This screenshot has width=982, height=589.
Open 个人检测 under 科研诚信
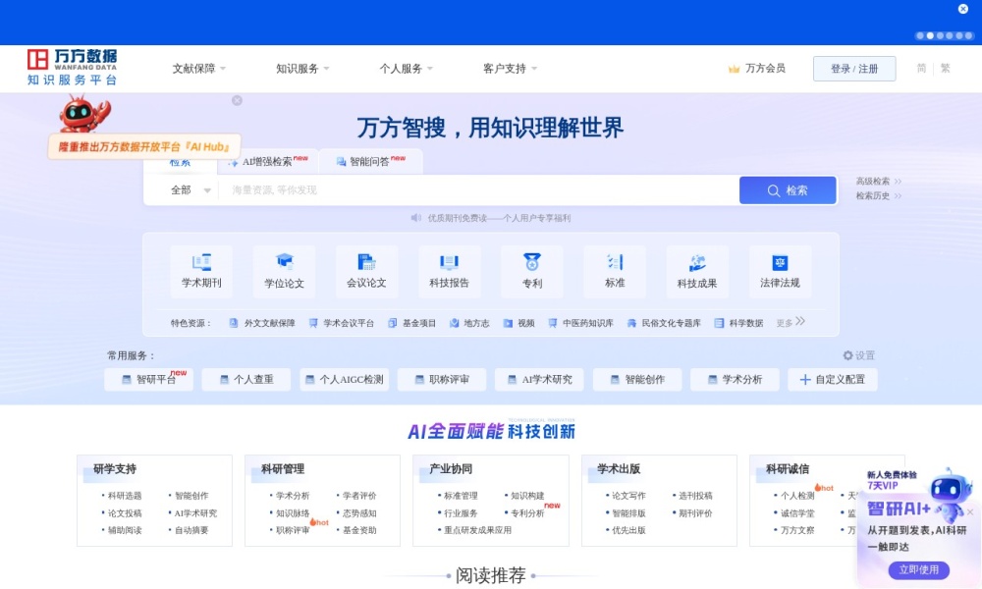[797, 495]
